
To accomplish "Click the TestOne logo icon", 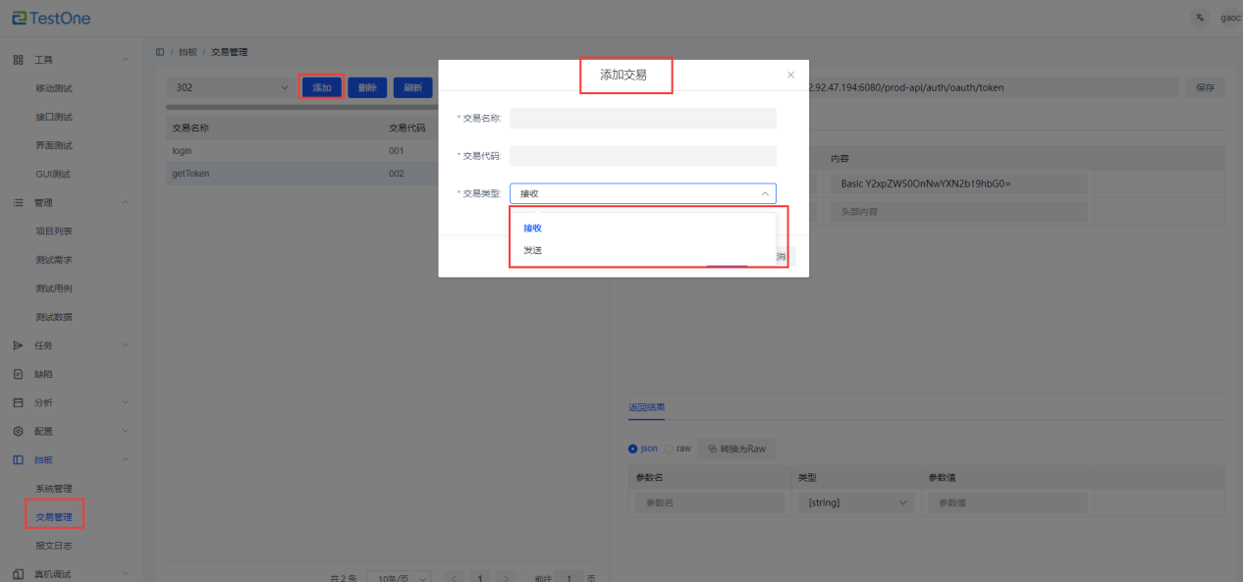I will tap(19, 19).
